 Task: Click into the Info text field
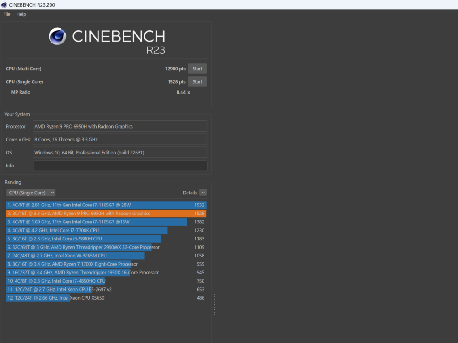coord(120,166)
